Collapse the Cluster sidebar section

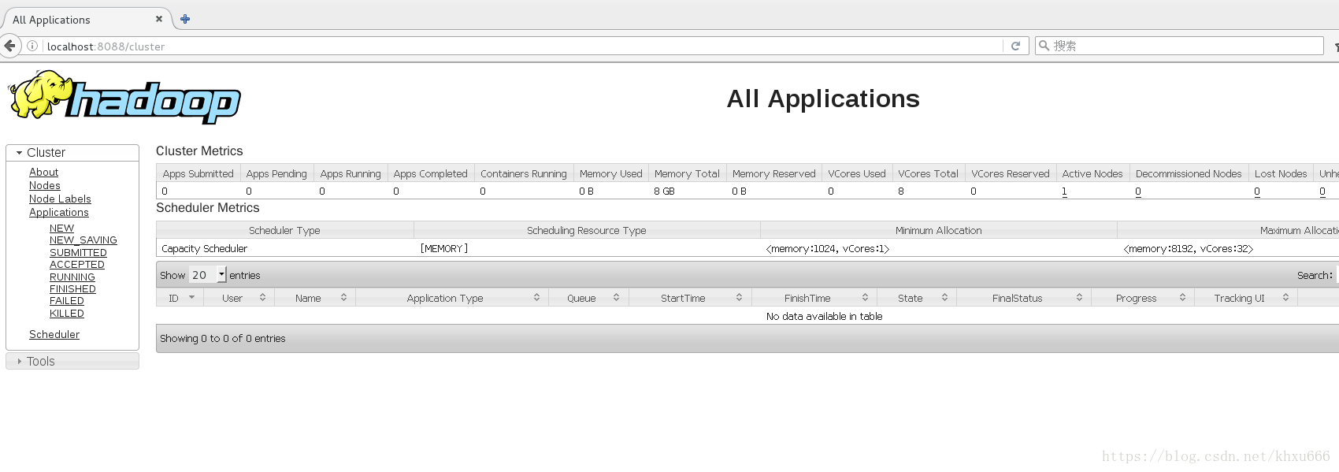click(72, 152)
